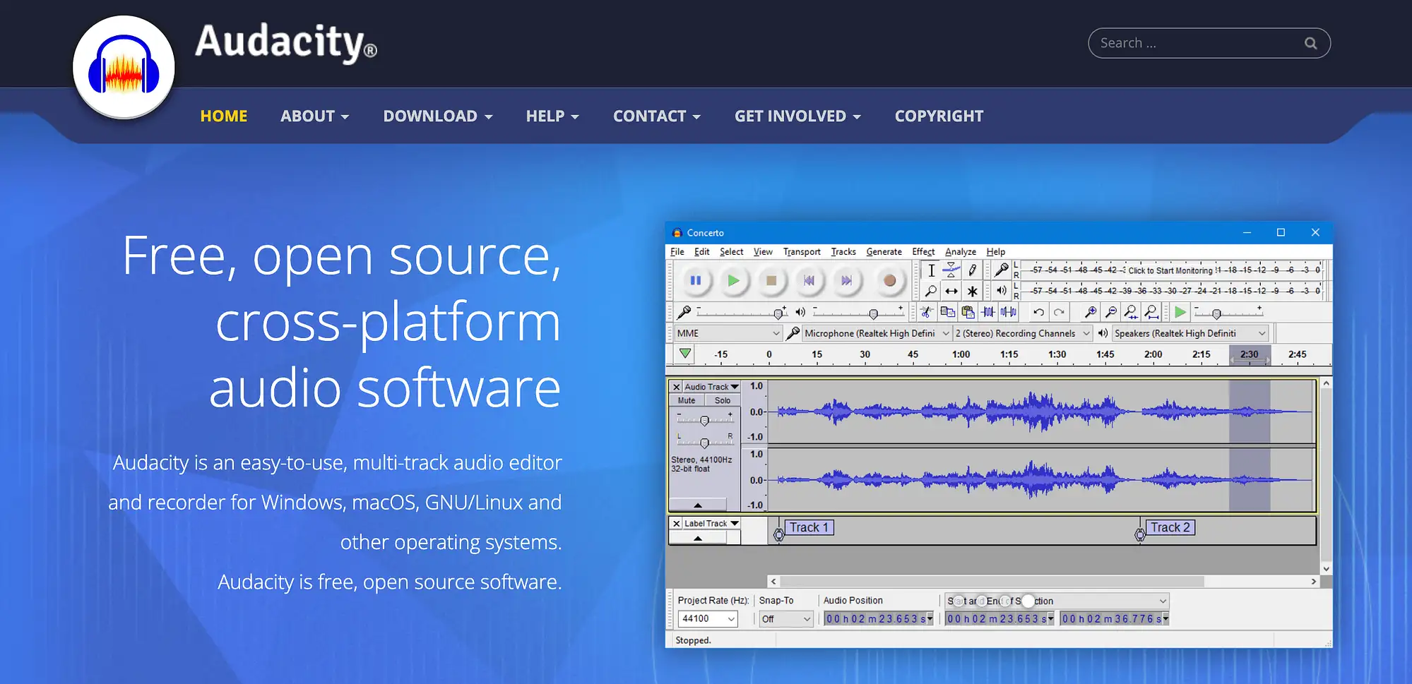The width and height of the screenshot is (1412, 684).
Task: Start playback with the large green Play button
Action: [733, 281]
